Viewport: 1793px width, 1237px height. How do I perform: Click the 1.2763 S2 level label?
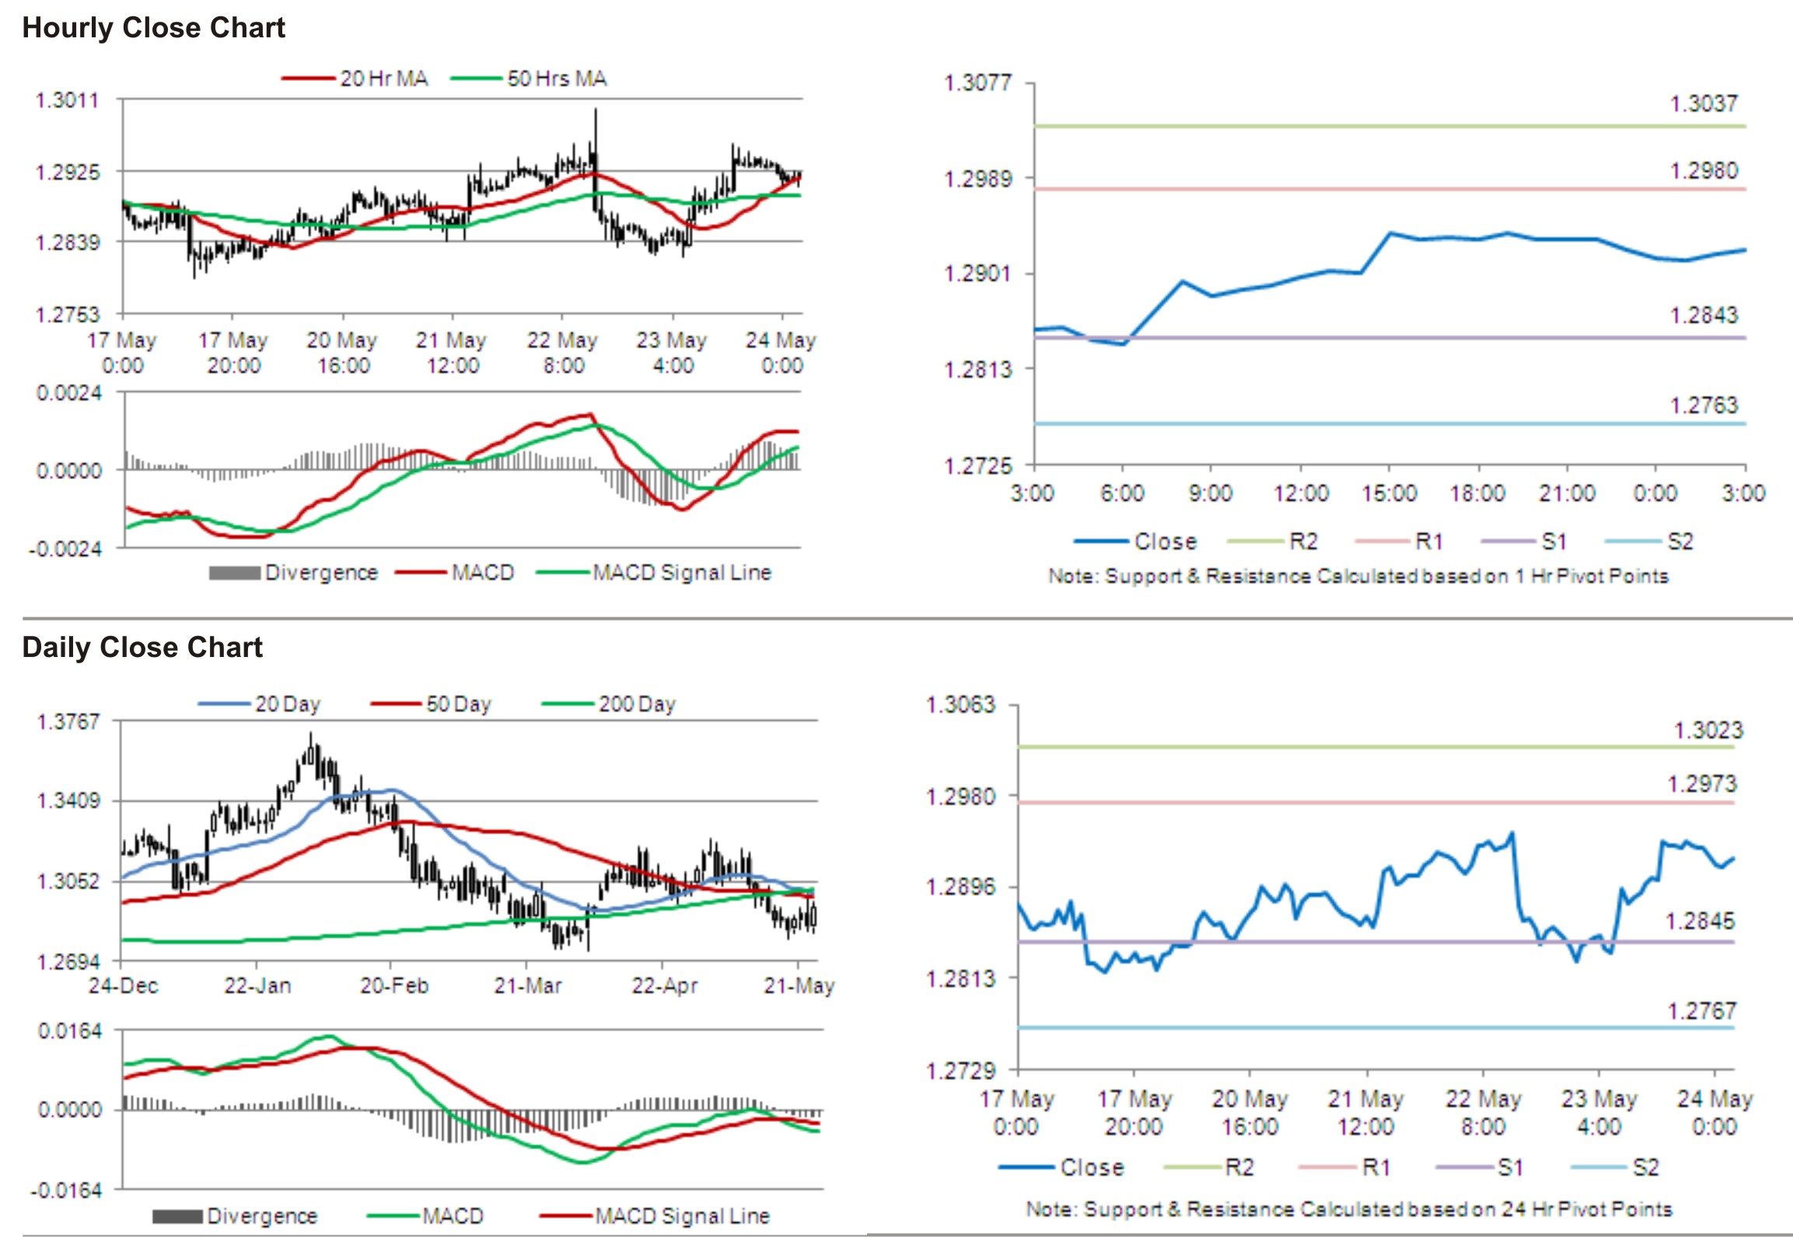(1704, 405)
